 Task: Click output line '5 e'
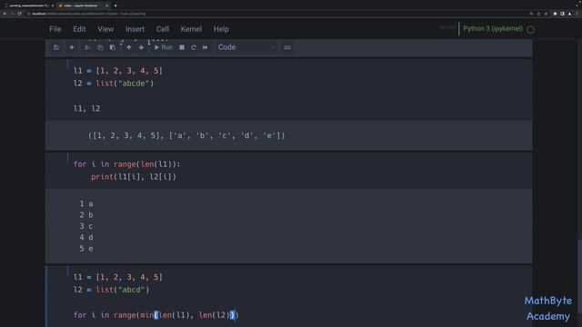(86, 249)
